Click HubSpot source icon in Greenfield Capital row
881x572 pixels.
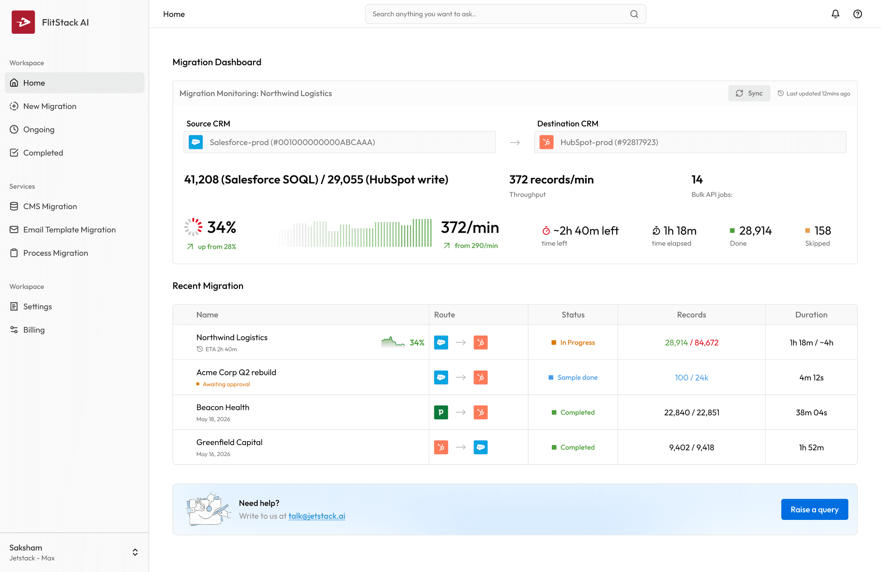click(440, 447)
